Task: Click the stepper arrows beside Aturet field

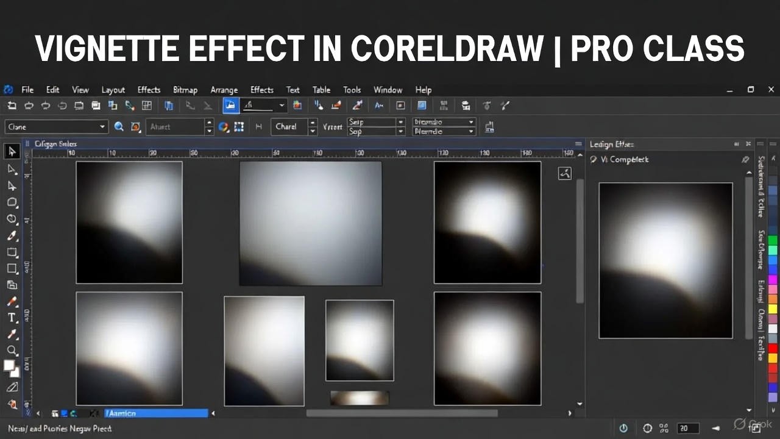Action: (x=209, y=127)
